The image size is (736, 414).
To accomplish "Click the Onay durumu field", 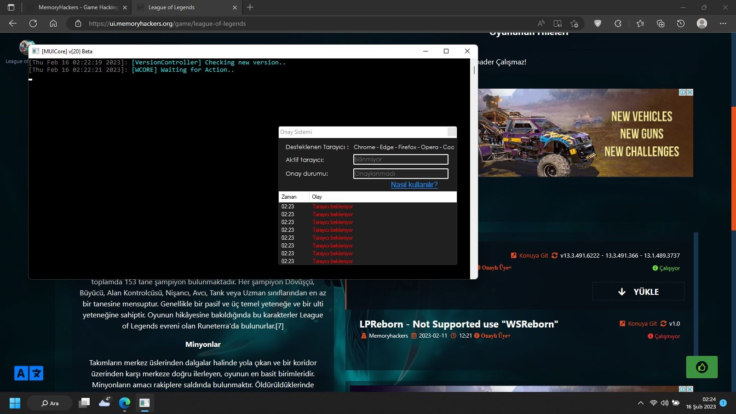I will tap(401, 173).
